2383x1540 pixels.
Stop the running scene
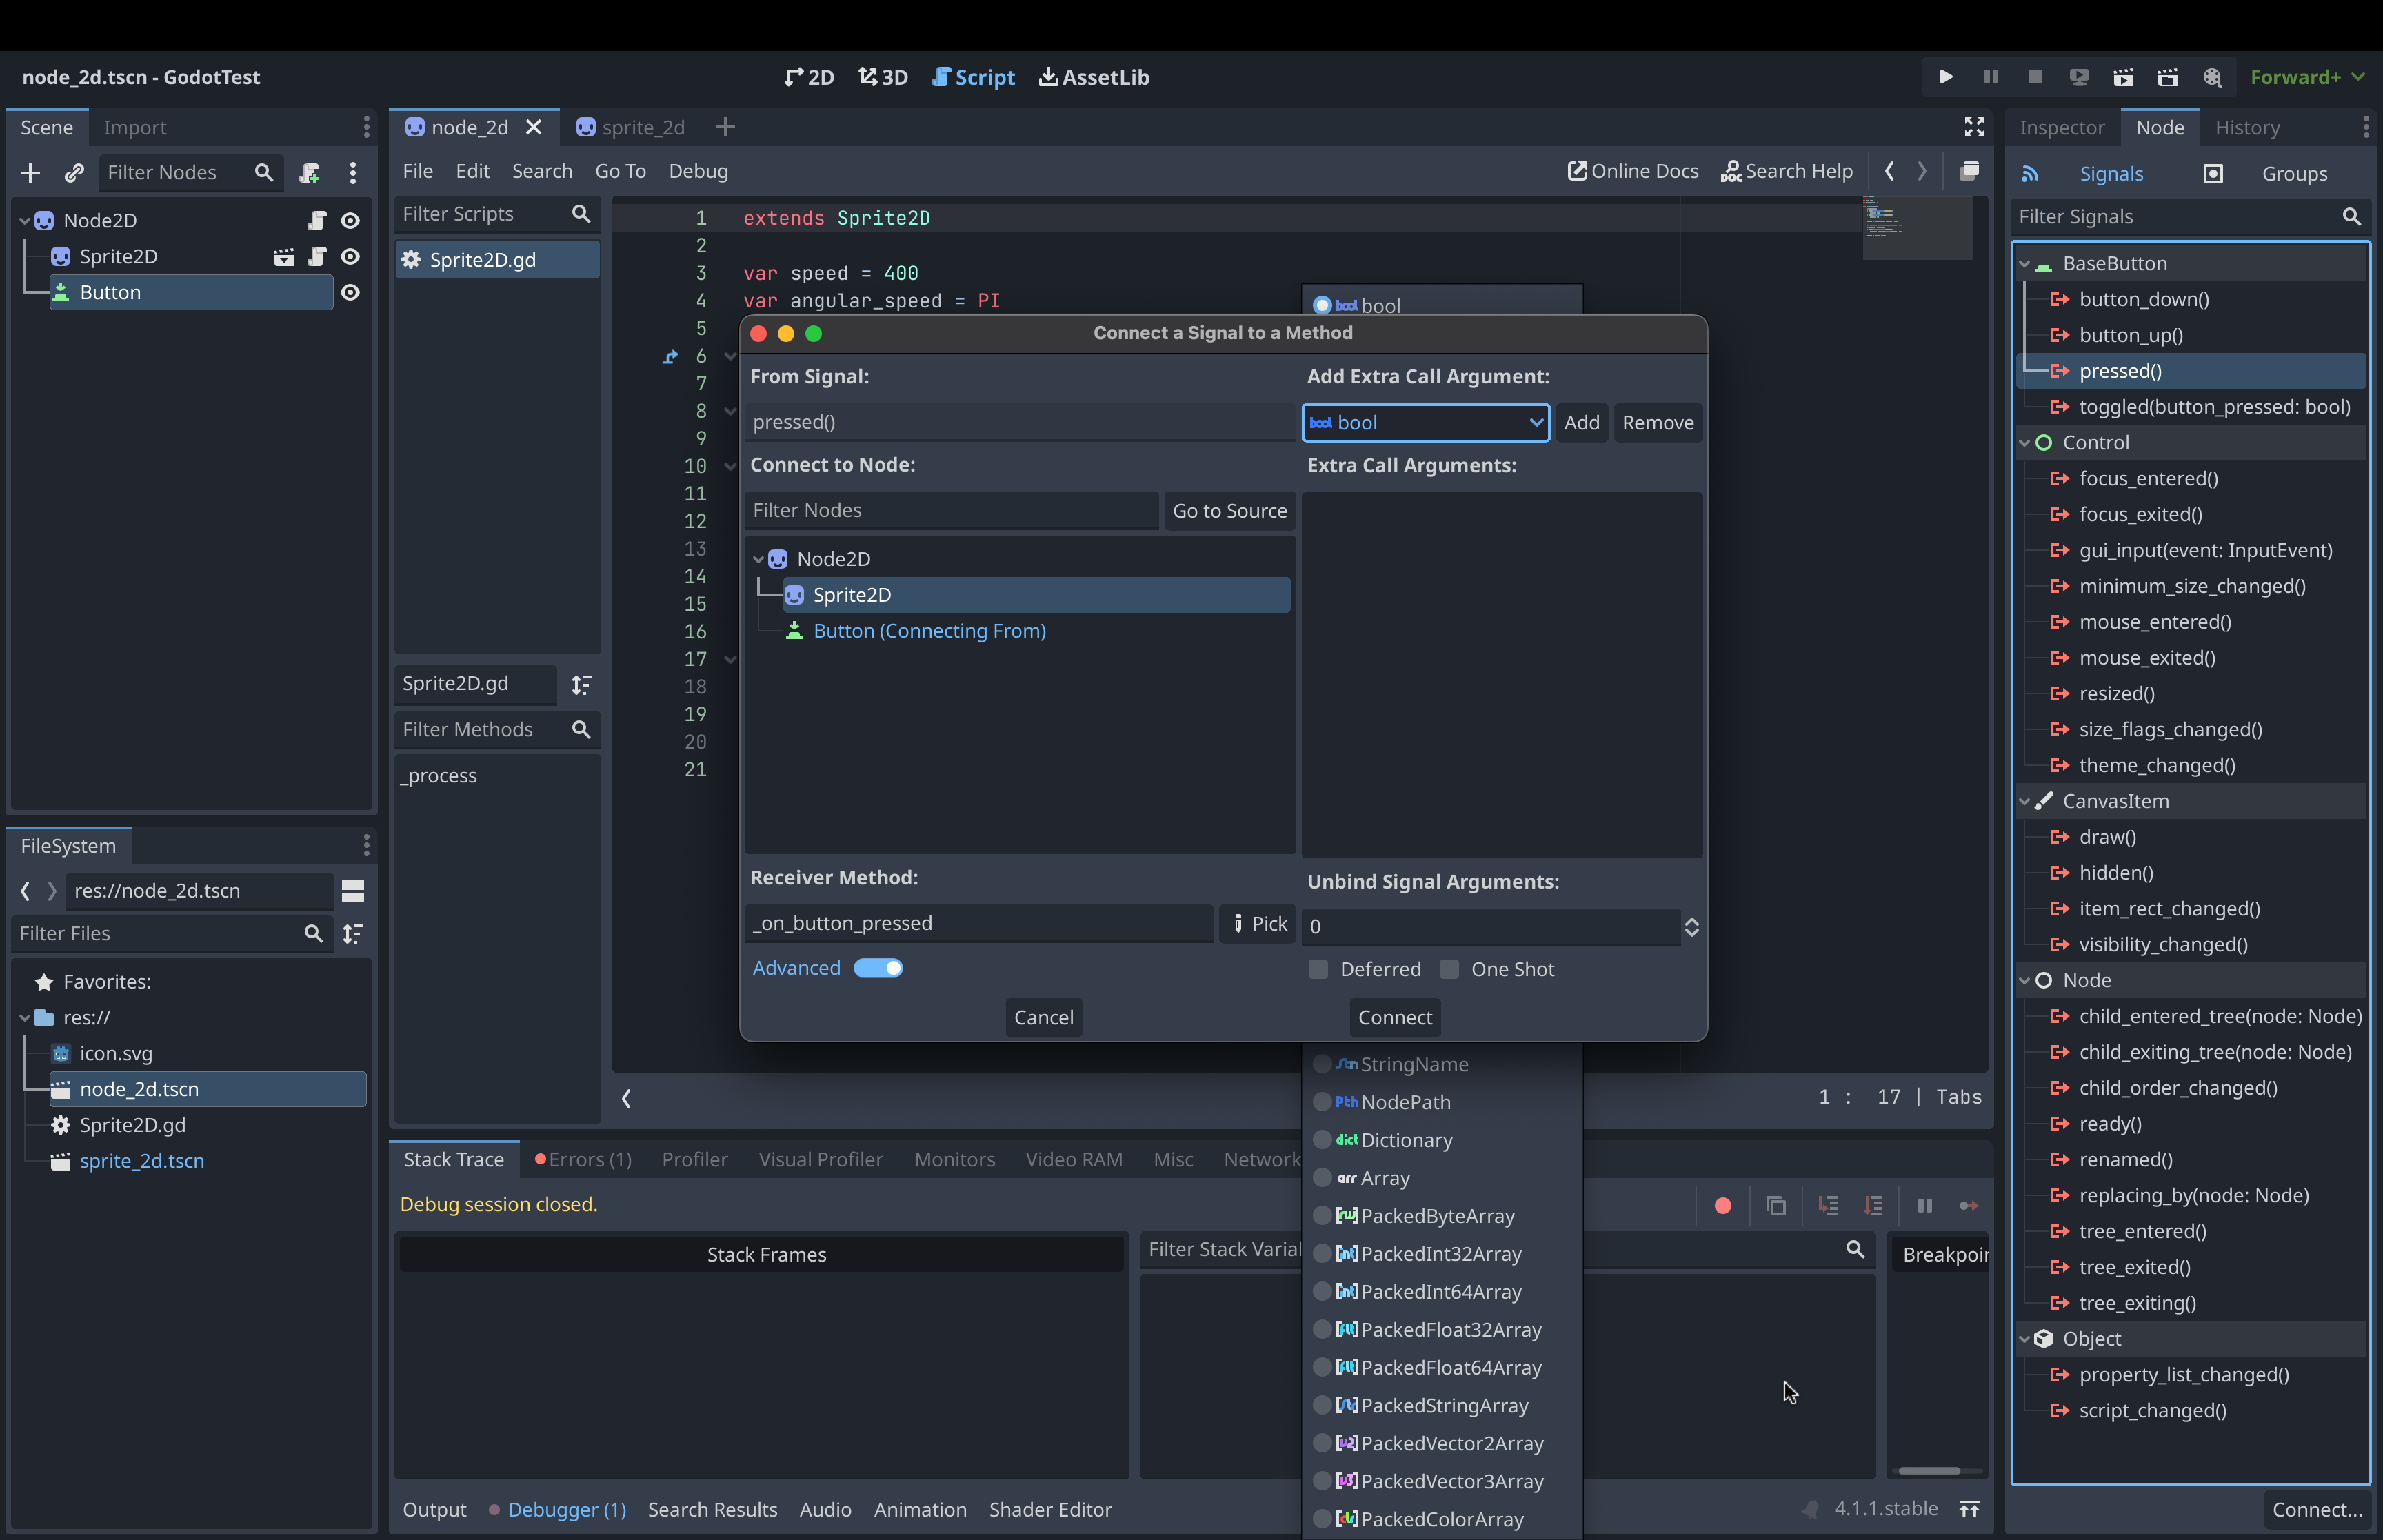pyautogui.click(x=2035, y=76)
